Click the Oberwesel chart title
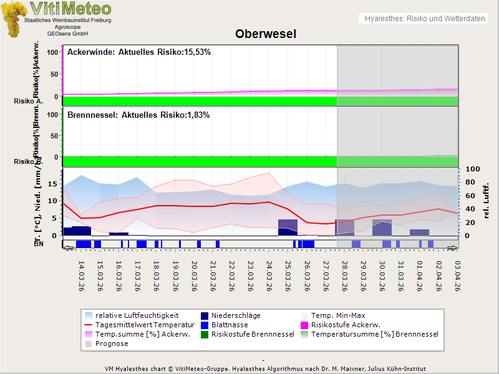 pos(266,34)
